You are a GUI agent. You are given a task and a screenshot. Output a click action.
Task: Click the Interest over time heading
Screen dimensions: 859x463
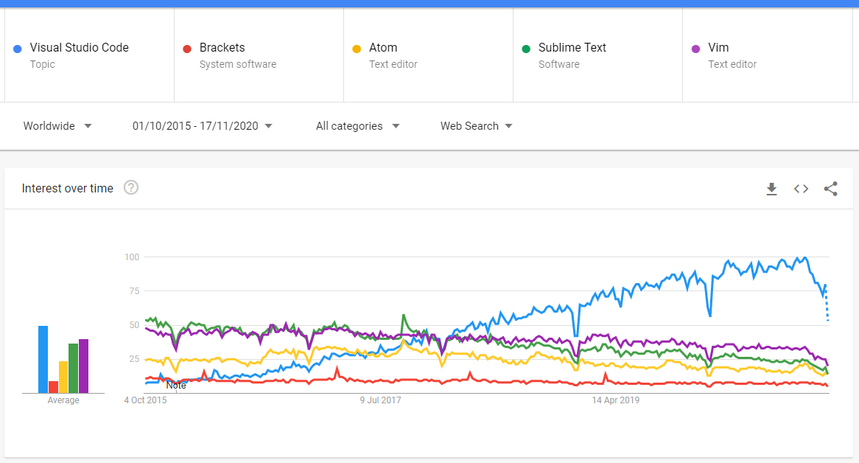coord(67,188)
